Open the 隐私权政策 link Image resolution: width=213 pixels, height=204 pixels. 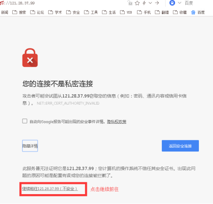[117, 121]
